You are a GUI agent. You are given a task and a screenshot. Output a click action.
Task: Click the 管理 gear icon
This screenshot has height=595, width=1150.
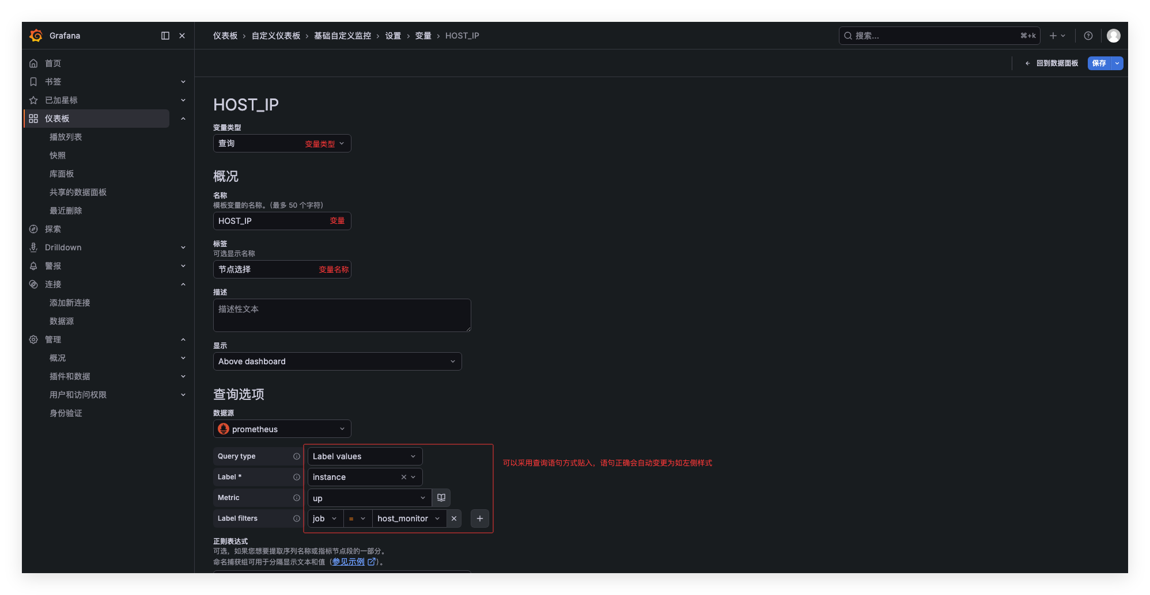pyautogui.click(x=33, y=340)
